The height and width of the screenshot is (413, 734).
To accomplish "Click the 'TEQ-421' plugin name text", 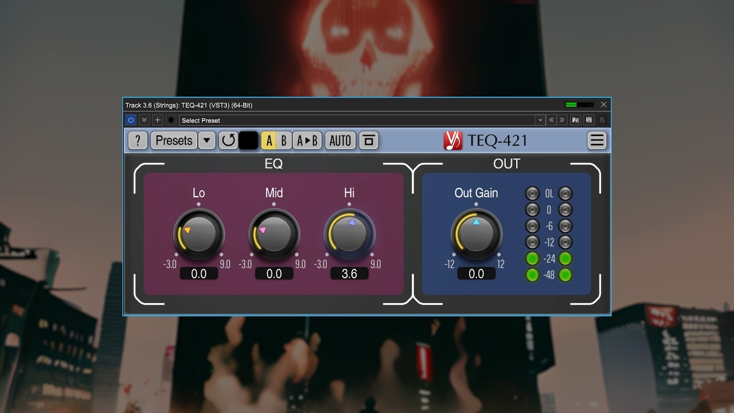I will point(497,141).
